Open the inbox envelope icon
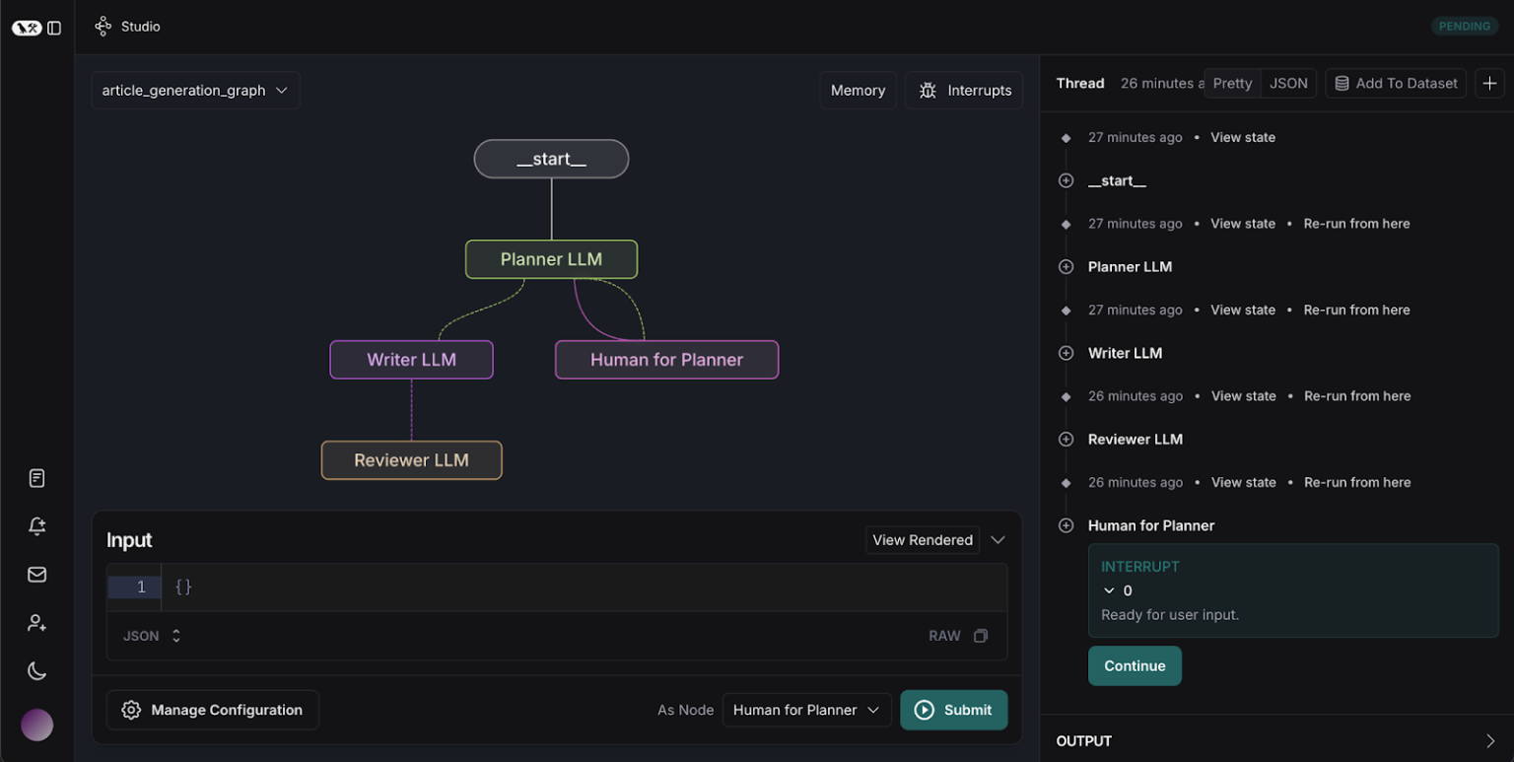 [36, 574]
